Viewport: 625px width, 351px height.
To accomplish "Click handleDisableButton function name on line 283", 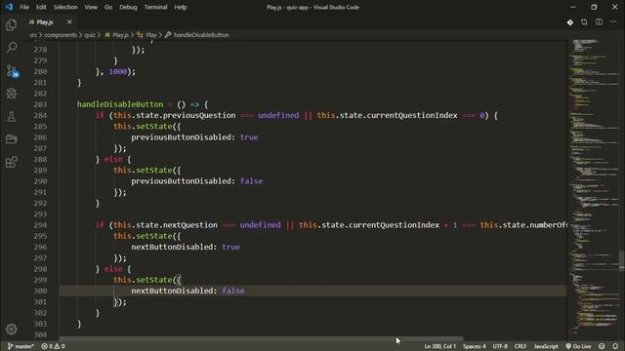I will [x=120, y=104].
